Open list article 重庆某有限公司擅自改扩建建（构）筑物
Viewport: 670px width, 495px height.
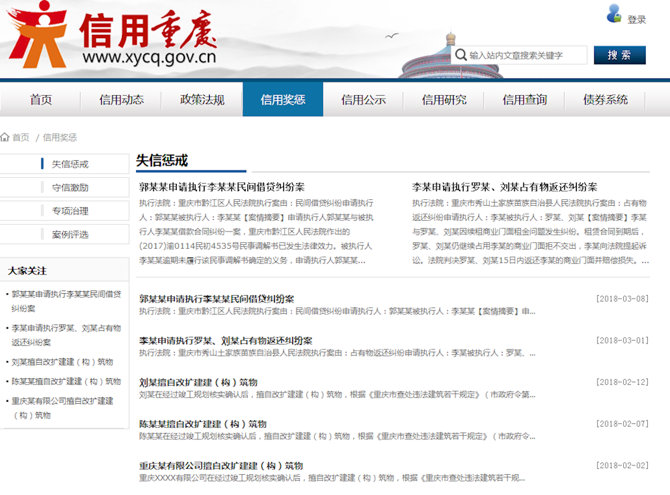(x=221, y=465)
